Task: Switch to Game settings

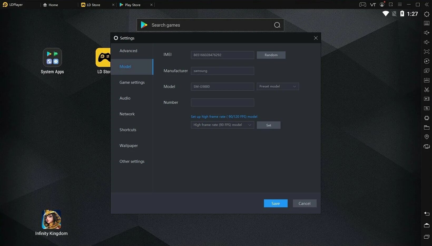Action: [x=132, y=82]
